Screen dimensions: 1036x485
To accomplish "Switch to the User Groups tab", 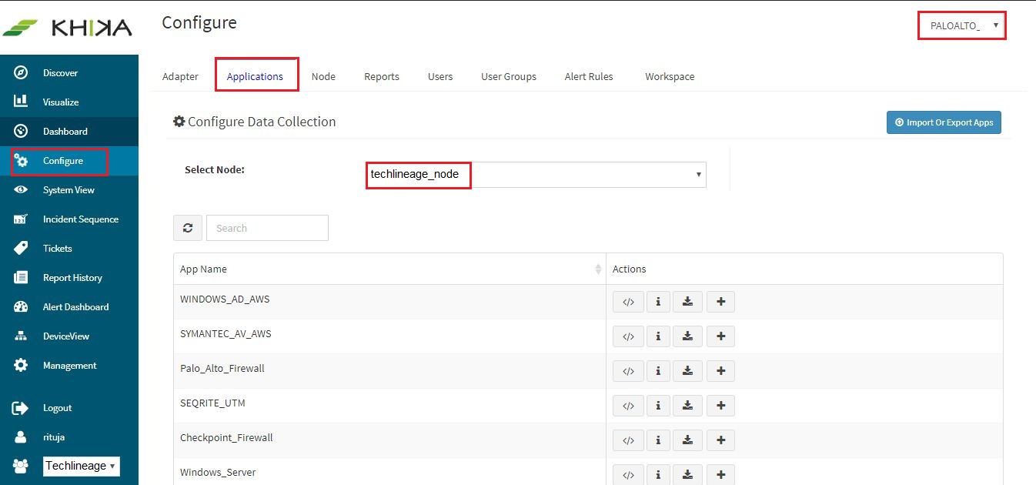I will click(x=509, y=76).
